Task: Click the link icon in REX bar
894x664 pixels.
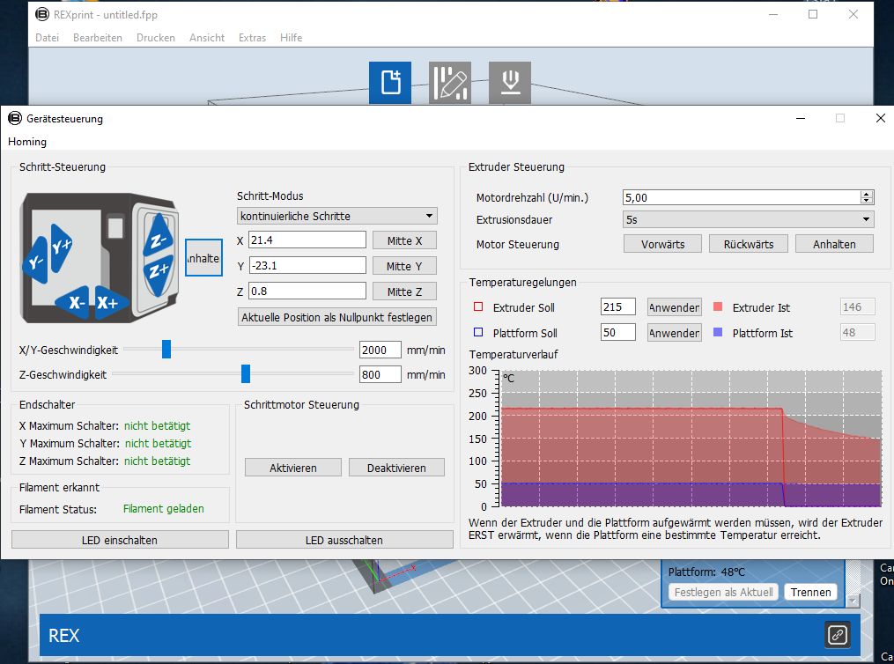Action: click(x=837, y=634)
